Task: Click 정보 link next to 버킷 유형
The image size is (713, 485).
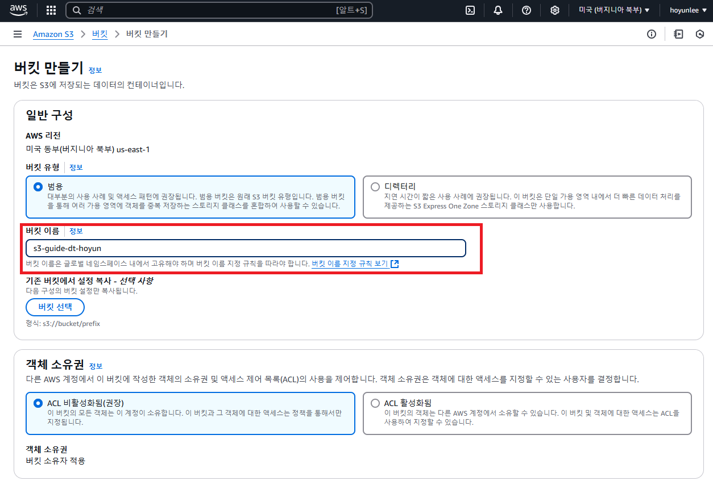Action: (x=76, y=168)
